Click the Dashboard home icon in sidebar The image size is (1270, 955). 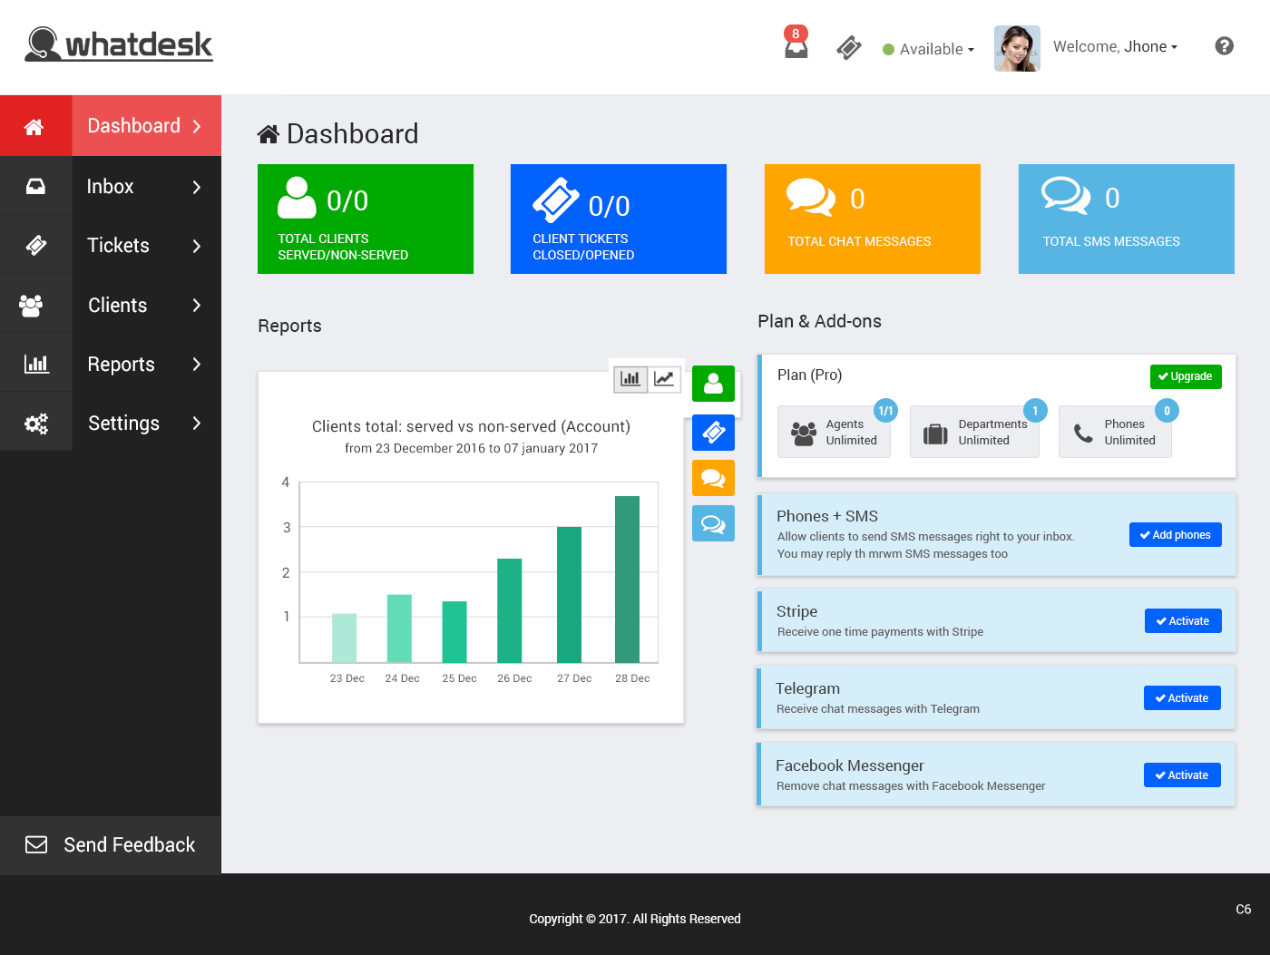(34, 127)
